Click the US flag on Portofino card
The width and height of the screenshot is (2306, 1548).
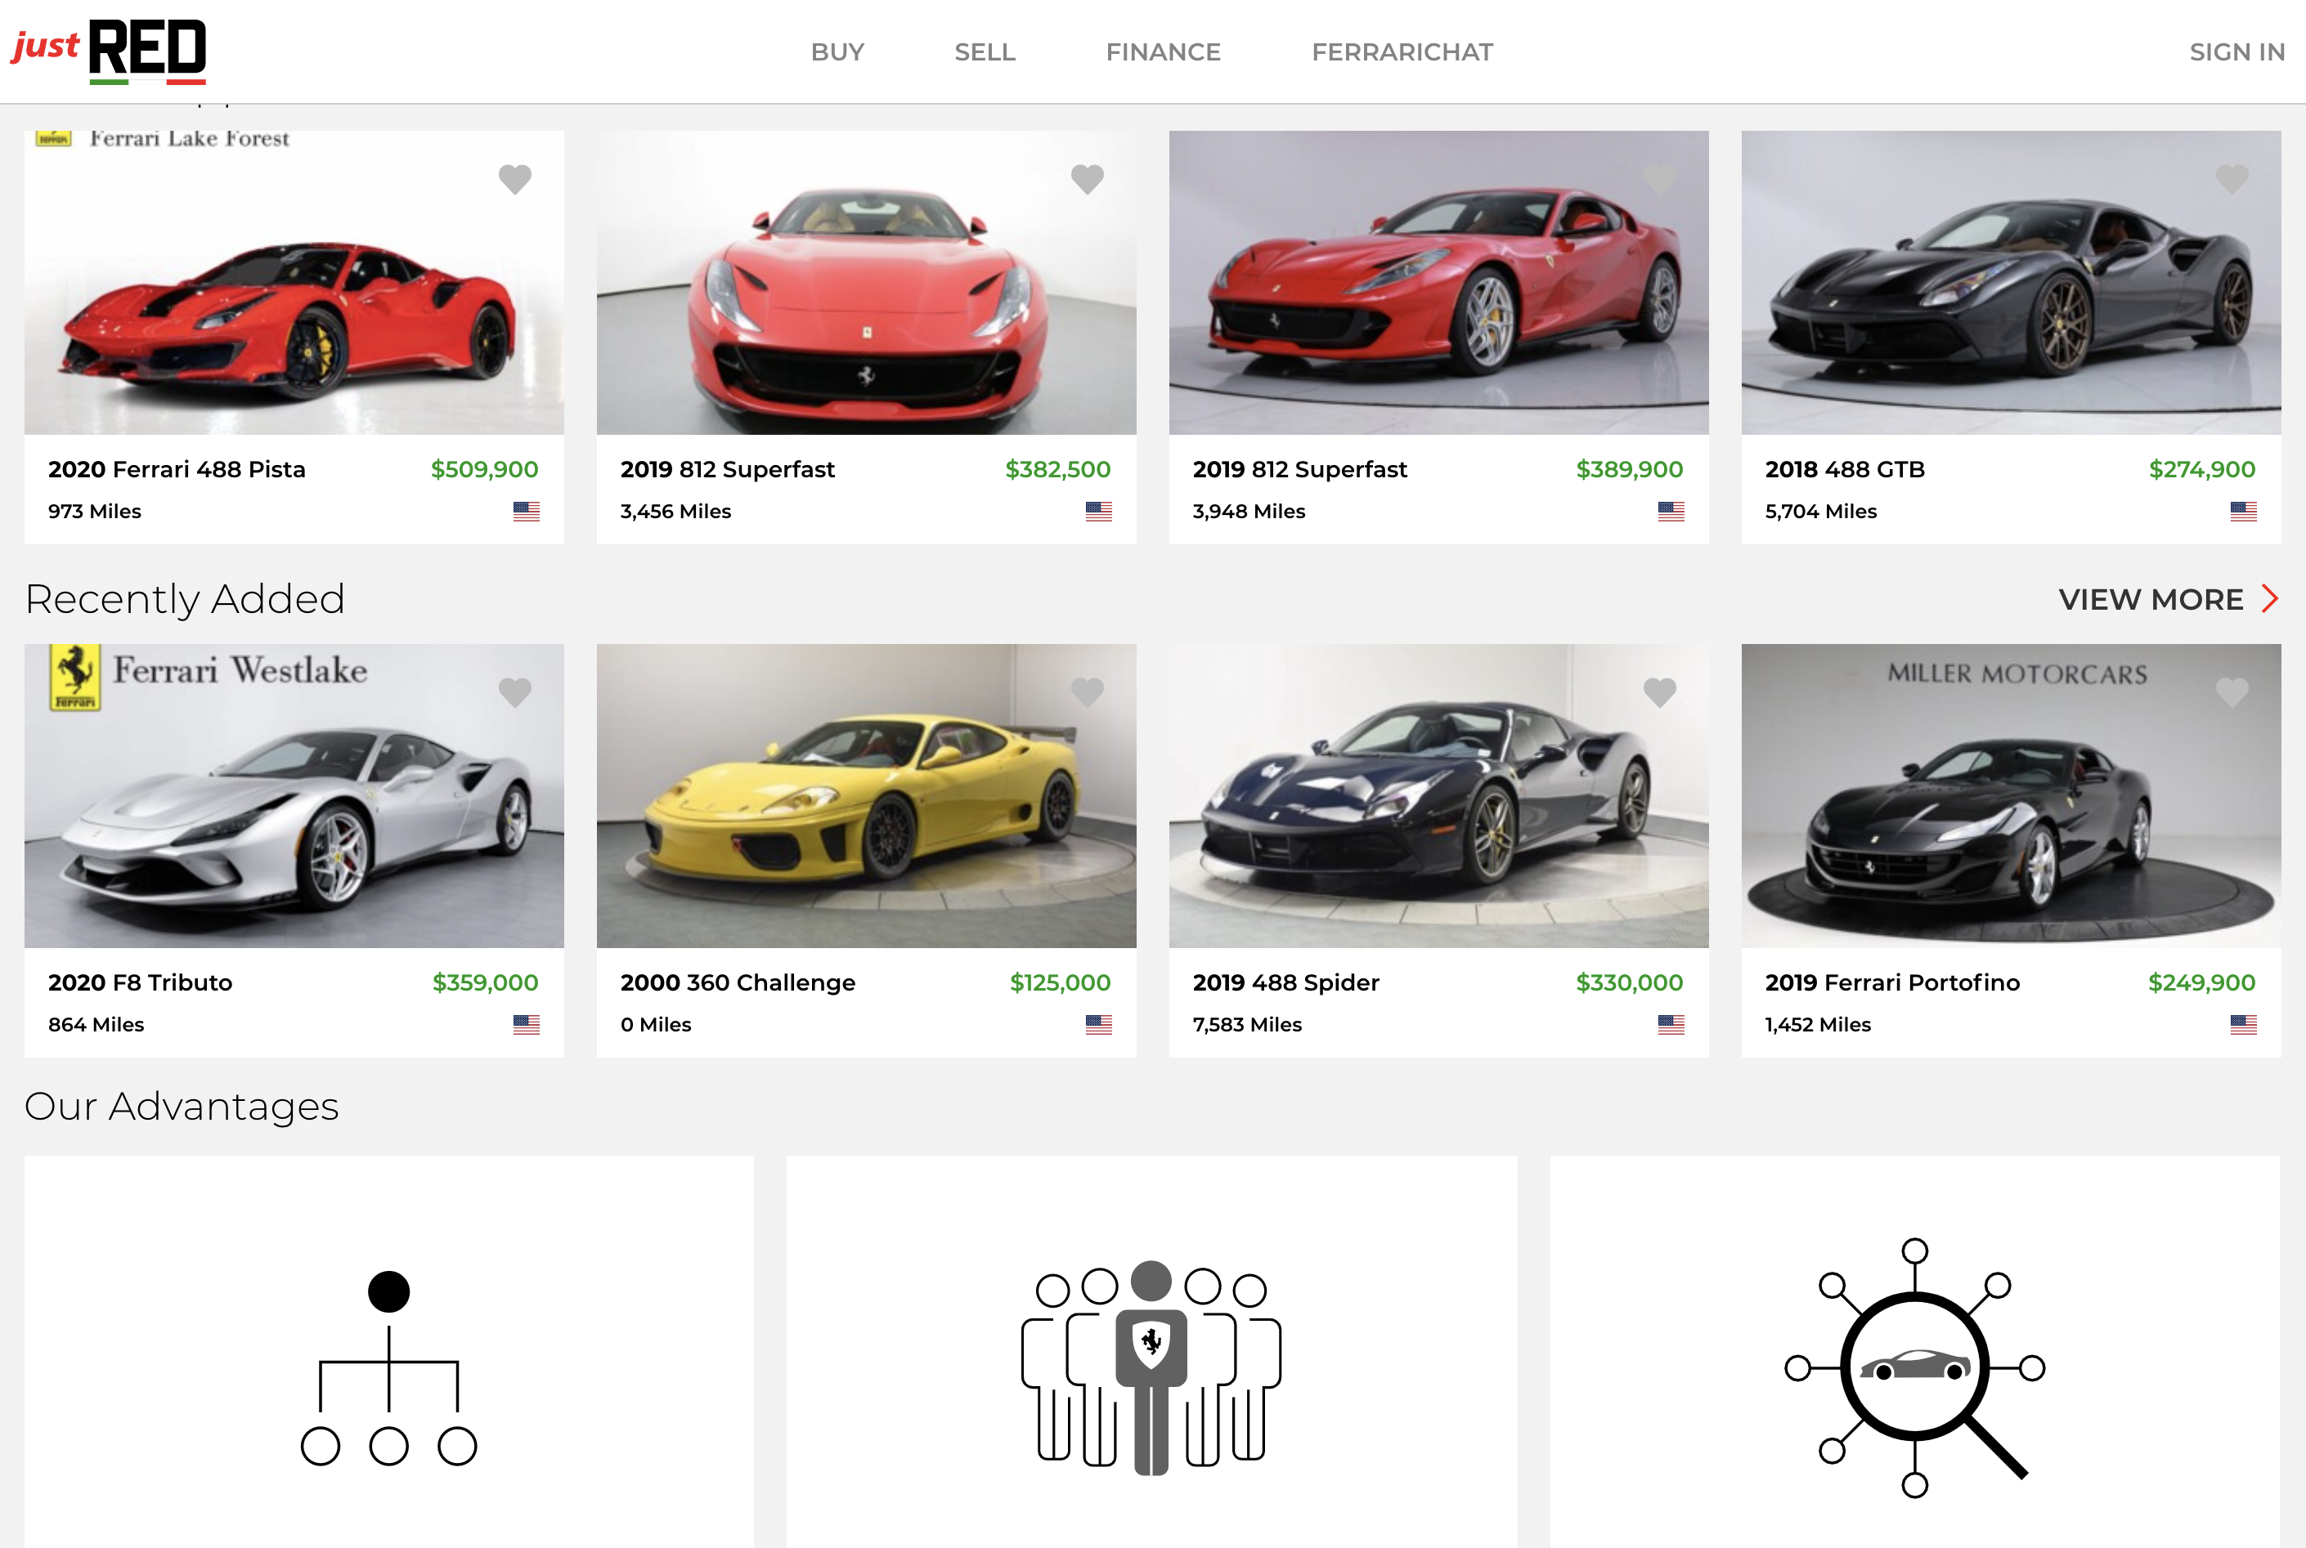click(2244, 1024)
